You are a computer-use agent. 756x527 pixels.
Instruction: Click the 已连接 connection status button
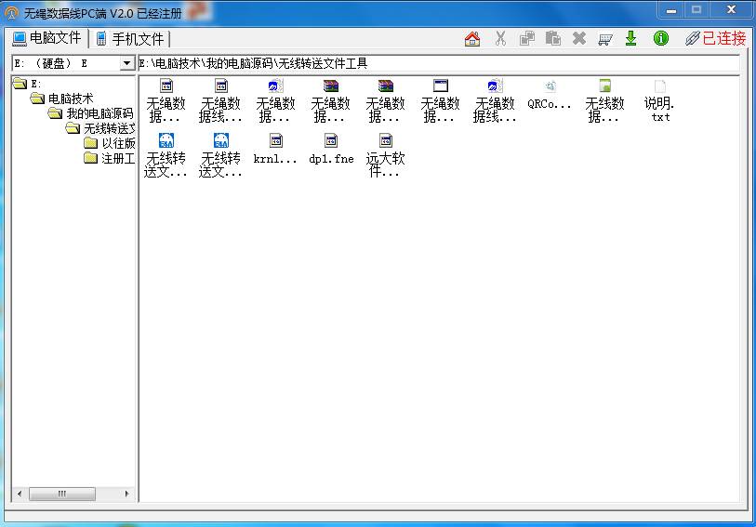[716, 38]
